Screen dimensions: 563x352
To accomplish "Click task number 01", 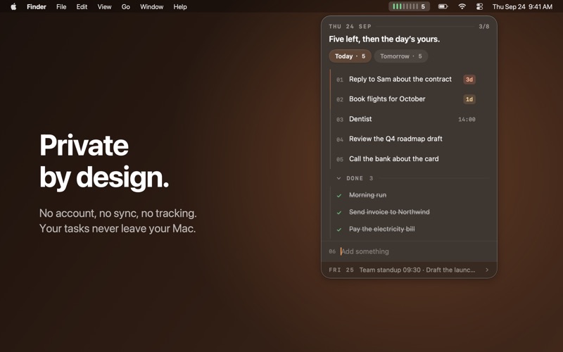I will coord(340,80).
